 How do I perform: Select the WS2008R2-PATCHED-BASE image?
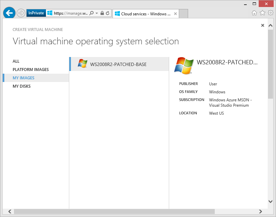(118, 64)
